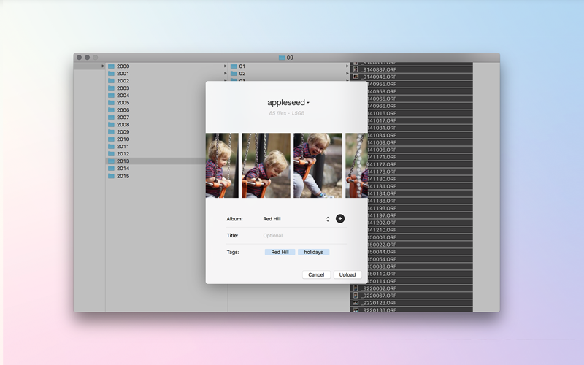
Task: Open the appleseed account dropdown
Action: [288, 102]
